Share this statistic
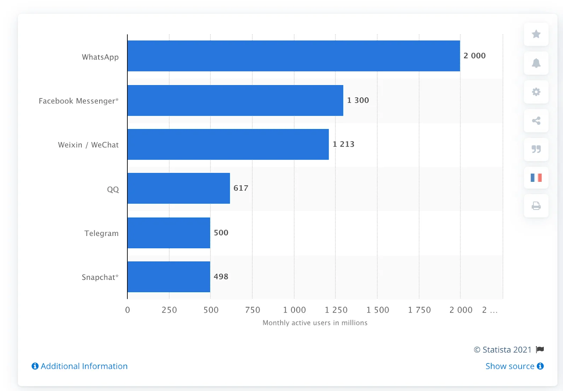The image size is (563, 391). pyautogui.click(x=536, y=121)
